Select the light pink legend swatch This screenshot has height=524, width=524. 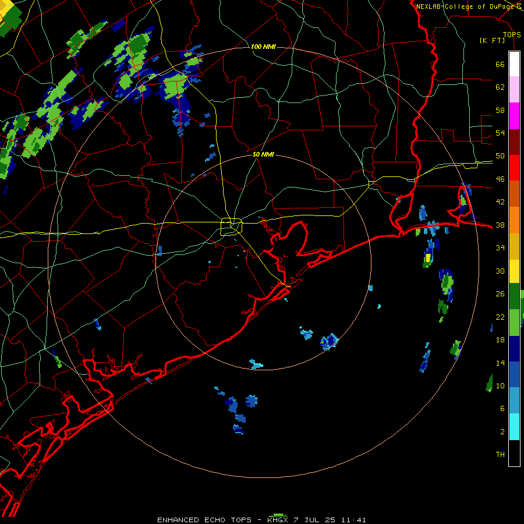coord(514,90)
